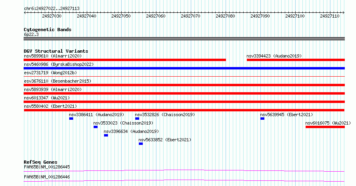The height and width of the screenshot is (186, 356).
Task: Click ruler position 24927070
Action: pos(190,16)
